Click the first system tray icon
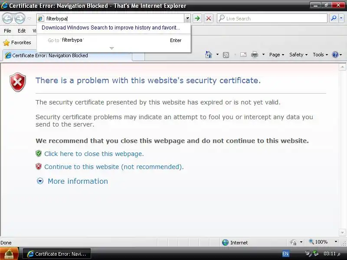Screen dimensions: 347x260 point(308,253)
